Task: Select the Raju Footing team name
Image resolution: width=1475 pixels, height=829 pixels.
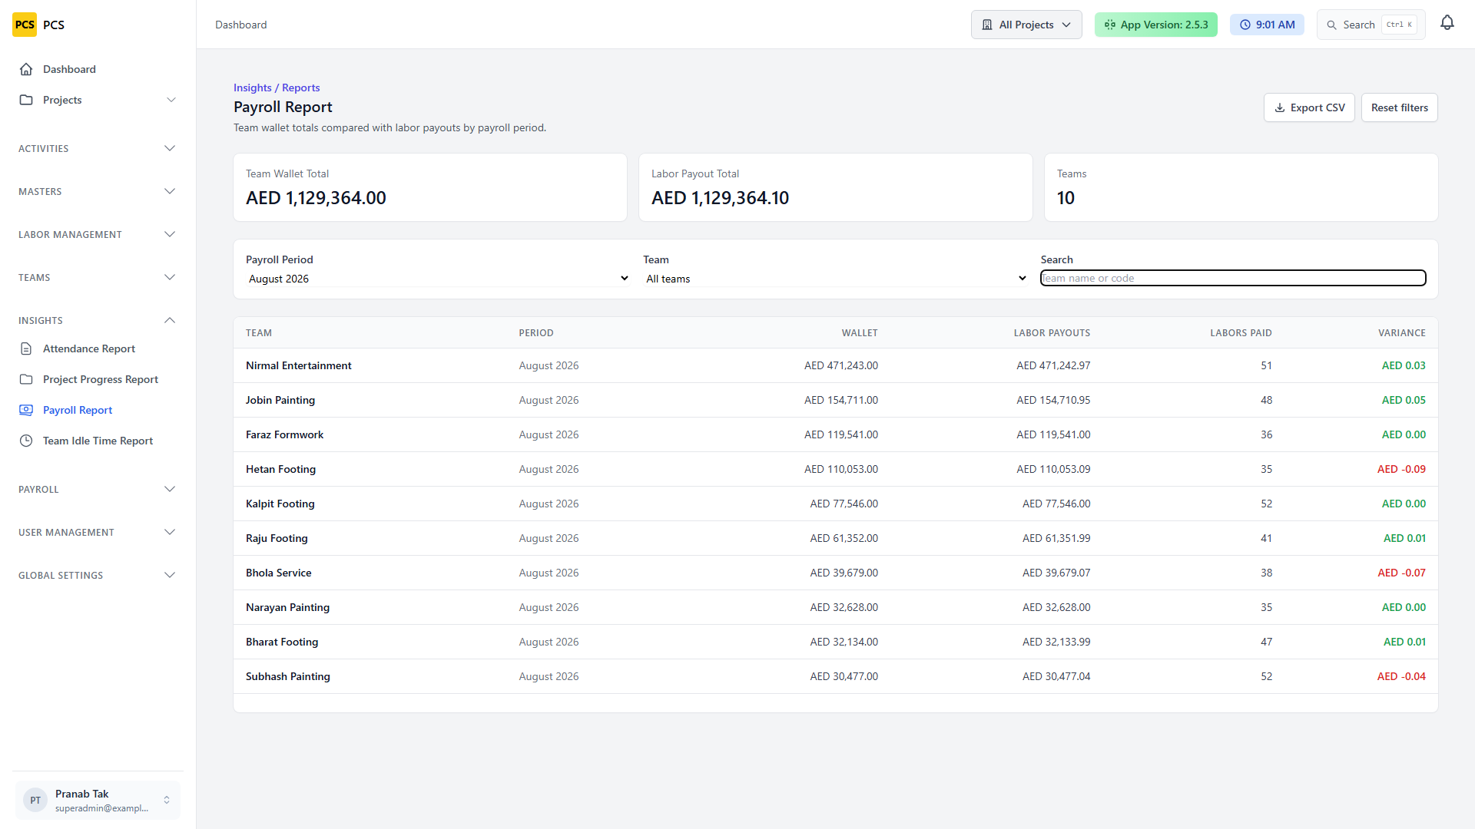Action: (x=277, y=538)
